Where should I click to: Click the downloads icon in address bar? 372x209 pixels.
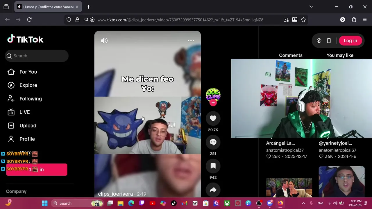point(295,20)
